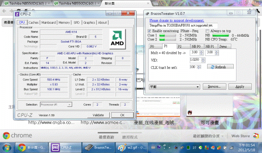Click refresh icon on Refresh button

(x=212, y=67)
